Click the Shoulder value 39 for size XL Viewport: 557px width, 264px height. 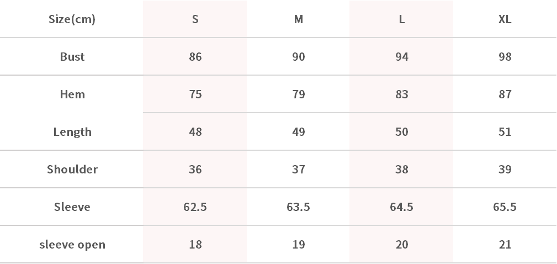click(x=505, y=170)
